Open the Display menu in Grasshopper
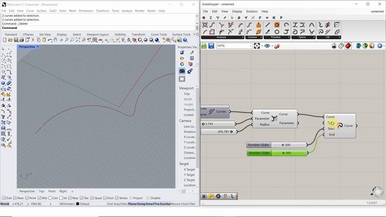386x217 pixels. click(x=237, y=11)
